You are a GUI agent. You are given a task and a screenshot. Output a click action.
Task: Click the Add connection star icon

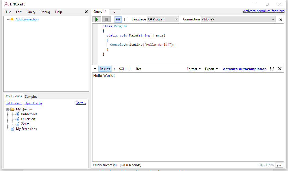pos(12,19)
